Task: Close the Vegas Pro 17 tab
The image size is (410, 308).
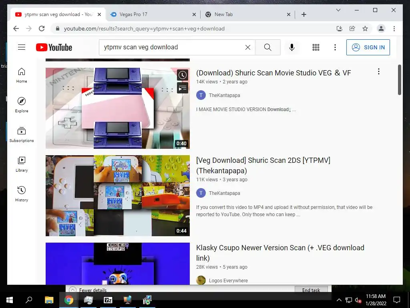Action: [x=194, y=14]
